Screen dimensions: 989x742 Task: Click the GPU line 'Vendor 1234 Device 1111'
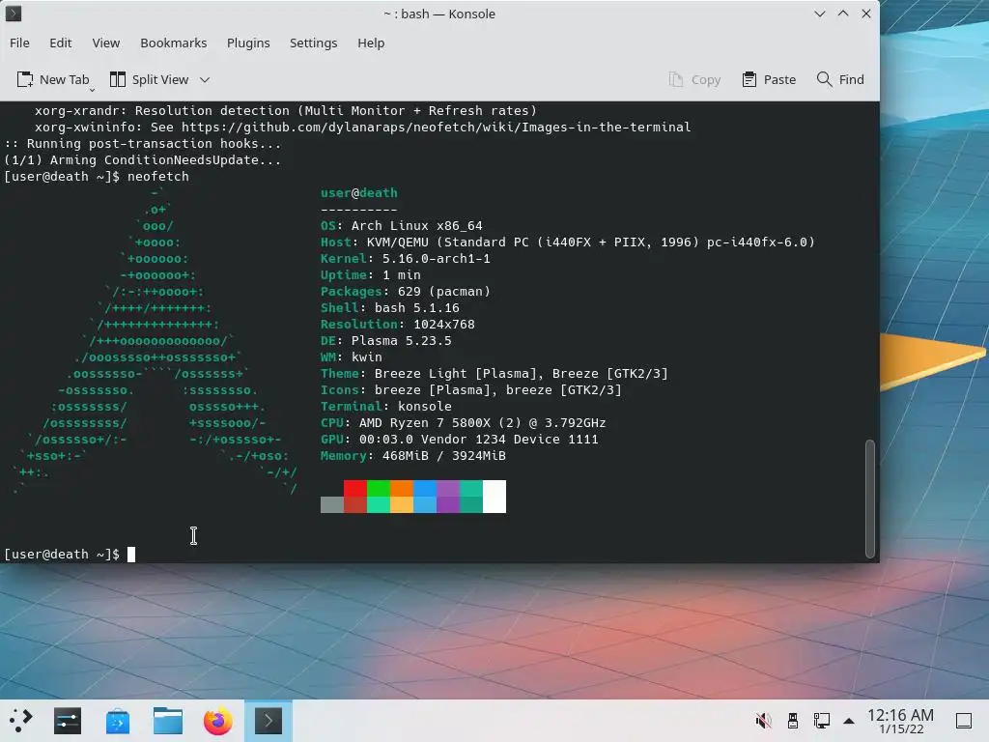[510, 440]
